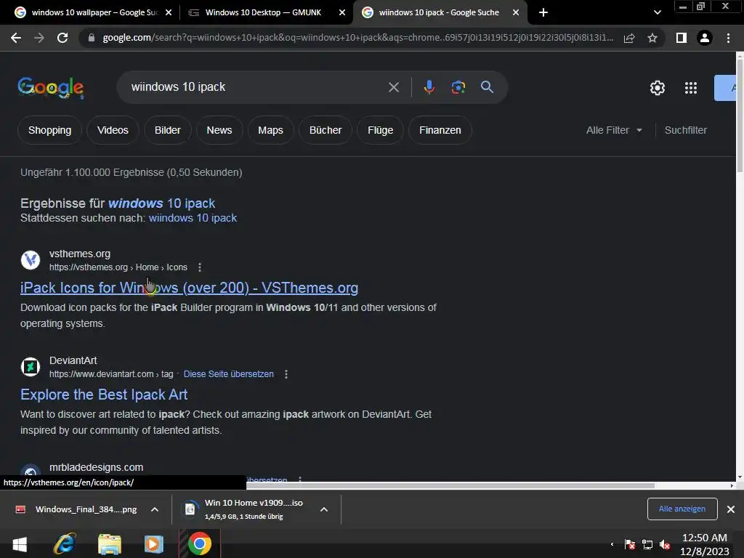Click the DeviantArt site favicon
The image size is (744, 558).
tap(31, 367)
